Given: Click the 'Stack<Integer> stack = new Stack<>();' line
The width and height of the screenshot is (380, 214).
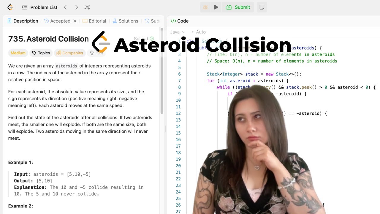Looking at the screenshot, I should 254,74.
